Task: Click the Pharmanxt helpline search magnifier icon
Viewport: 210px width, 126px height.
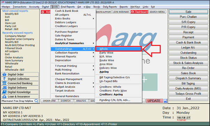Action: (x=36, y=101)
